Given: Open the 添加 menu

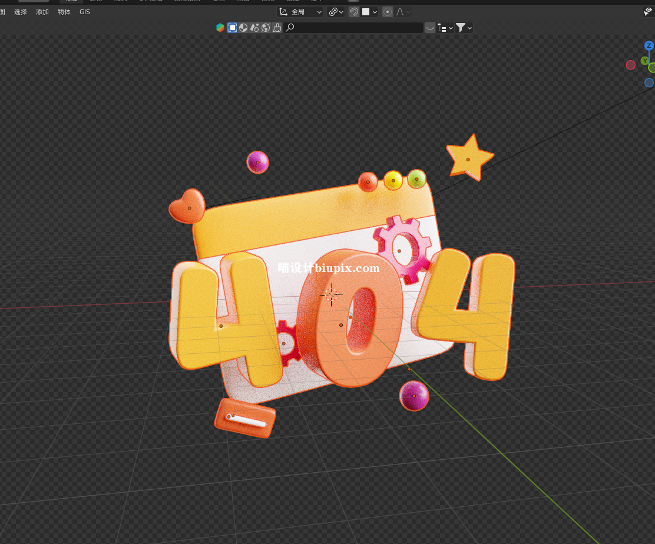Looking at the screenshot, I should (42, 12).
